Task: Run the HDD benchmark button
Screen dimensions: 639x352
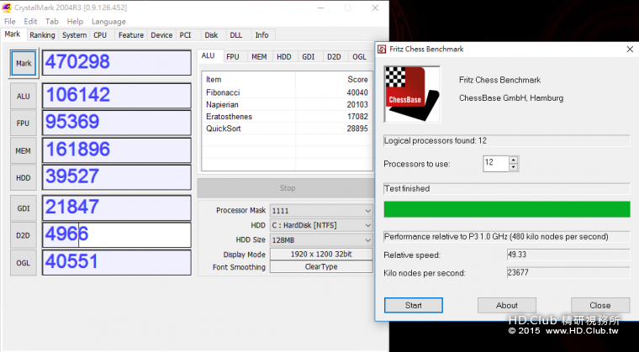Action: (x=24, y=177)
